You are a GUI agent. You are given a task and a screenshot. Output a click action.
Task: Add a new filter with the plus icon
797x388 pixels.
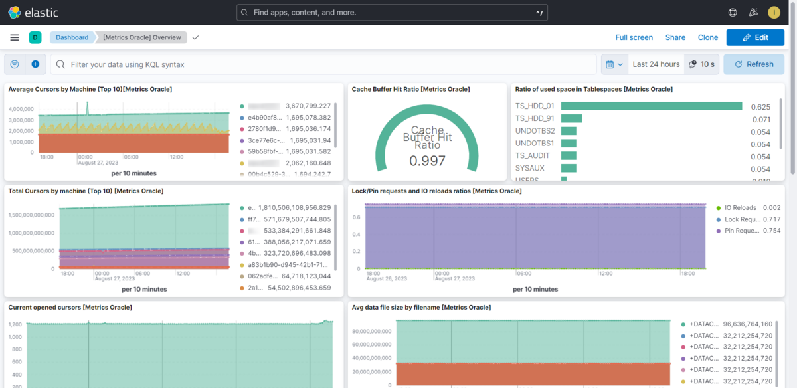click(x=35, y=64)
